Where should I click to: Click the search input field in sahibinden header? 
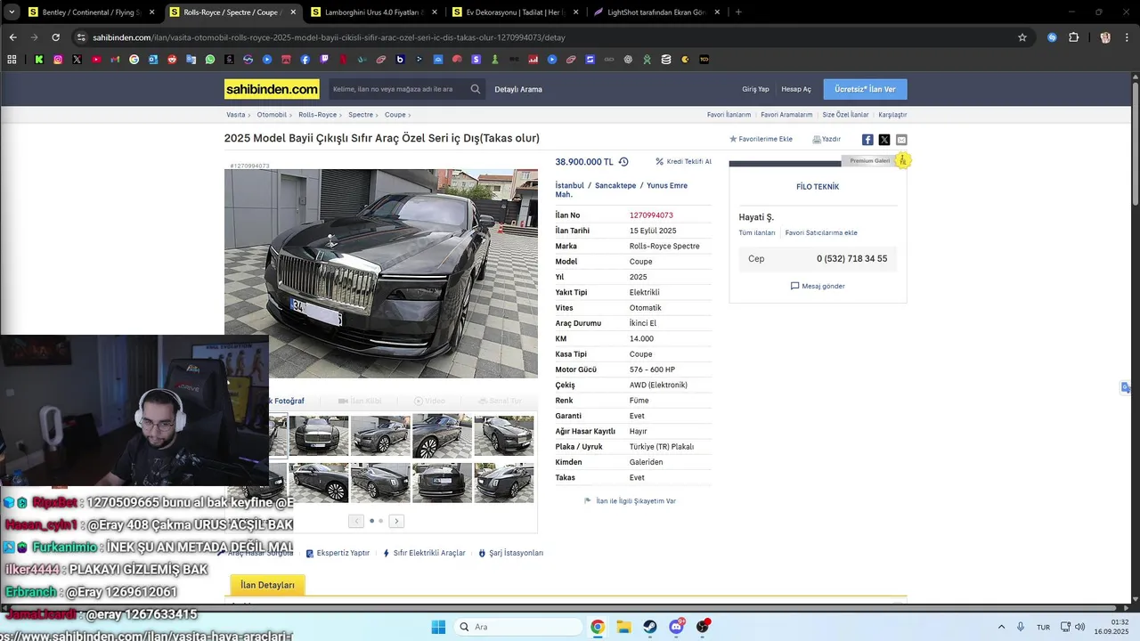396,89
